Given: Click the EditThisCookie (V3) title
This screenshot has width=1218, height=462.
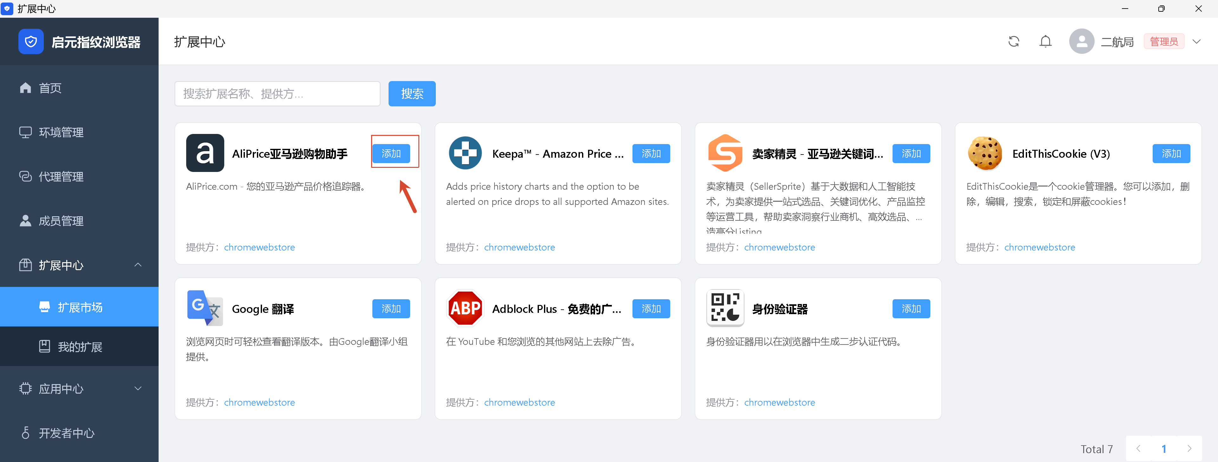Looking at the screenshot, I should click(x=1061, y=154).
